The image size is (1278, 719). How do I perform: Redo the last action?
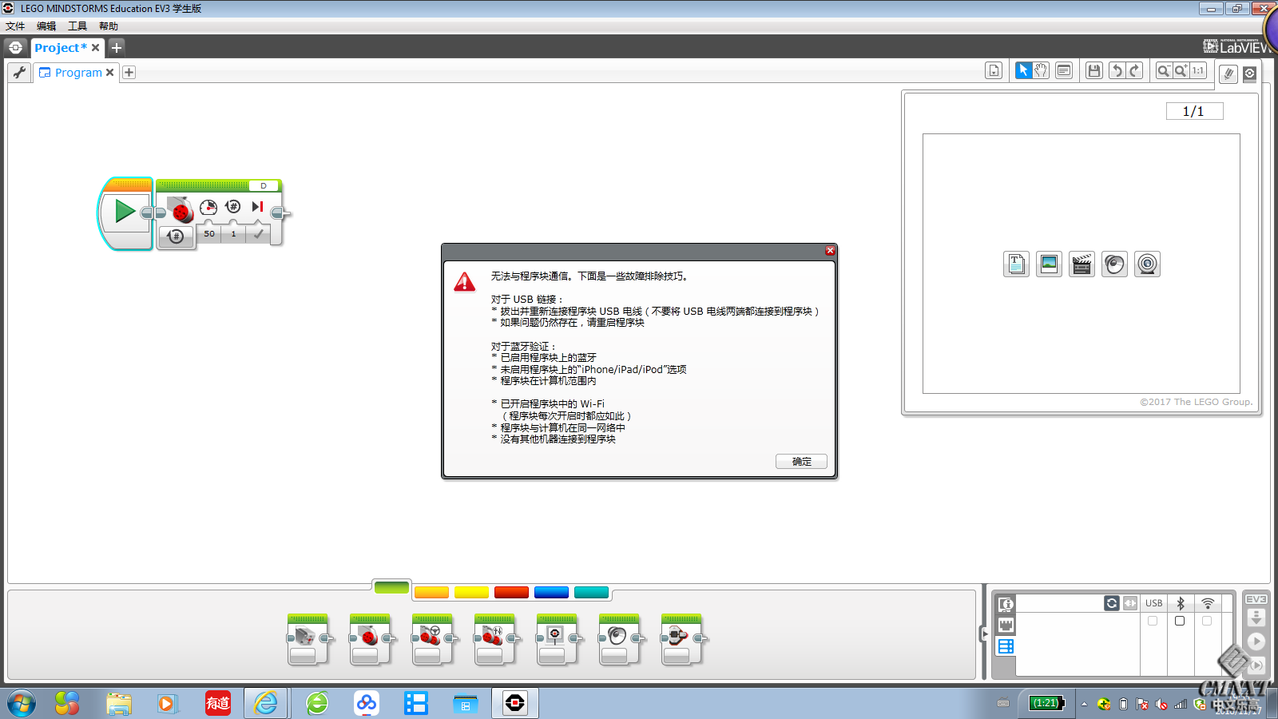click(x=1134, y=70)
